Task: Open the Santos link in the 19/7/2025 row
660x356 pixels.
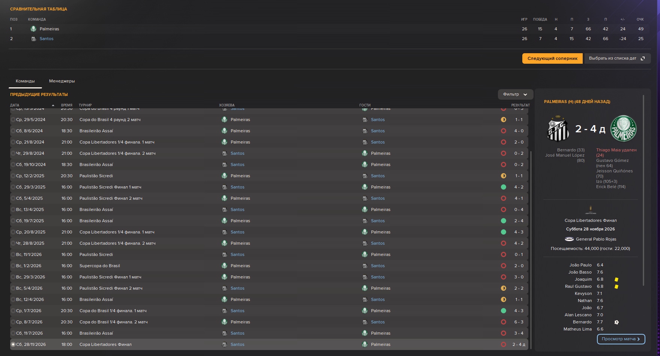Action: 378,221
